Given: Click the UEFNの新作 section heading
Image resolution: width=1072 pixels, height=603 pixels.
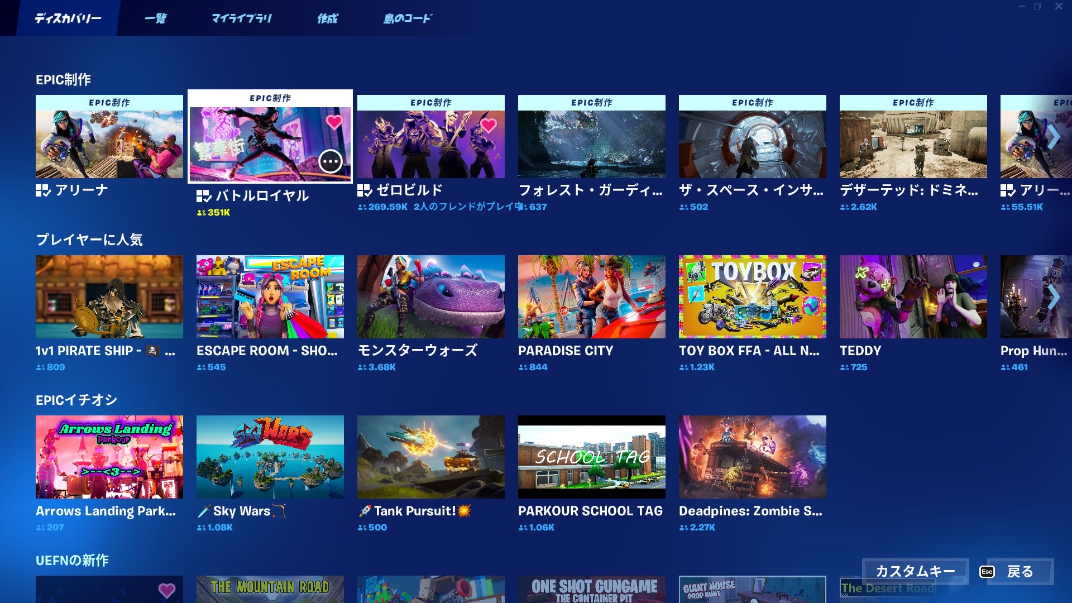Looking at the screenshot, I should [72, 561].
